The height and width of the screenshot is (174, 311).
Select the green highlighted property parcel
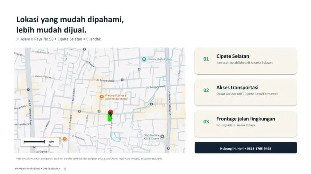(110, 117)
